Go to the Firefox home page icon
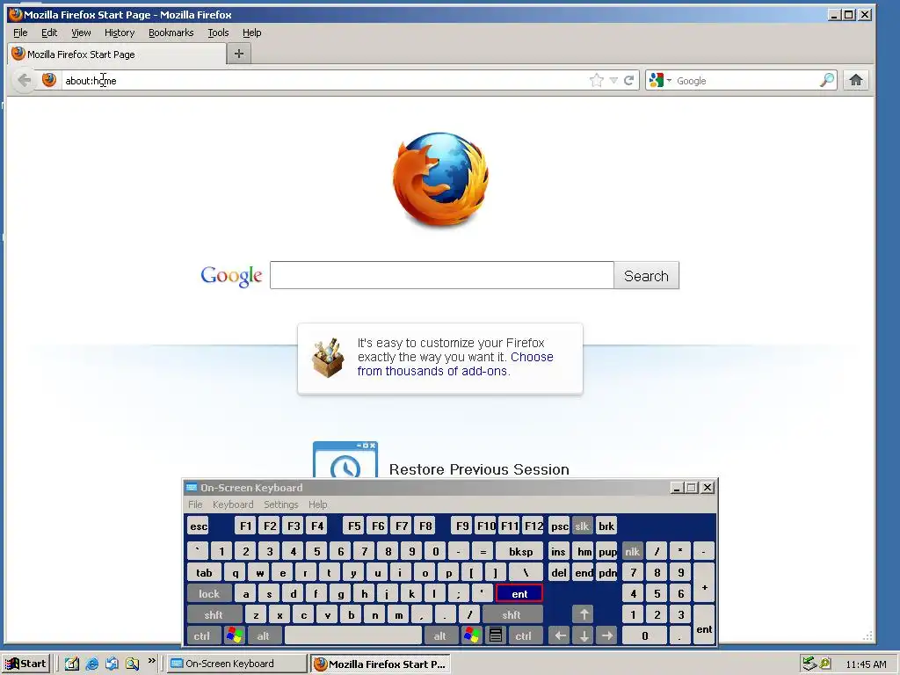This screenshot has height=675, width=900. click(x=856, y=80)
